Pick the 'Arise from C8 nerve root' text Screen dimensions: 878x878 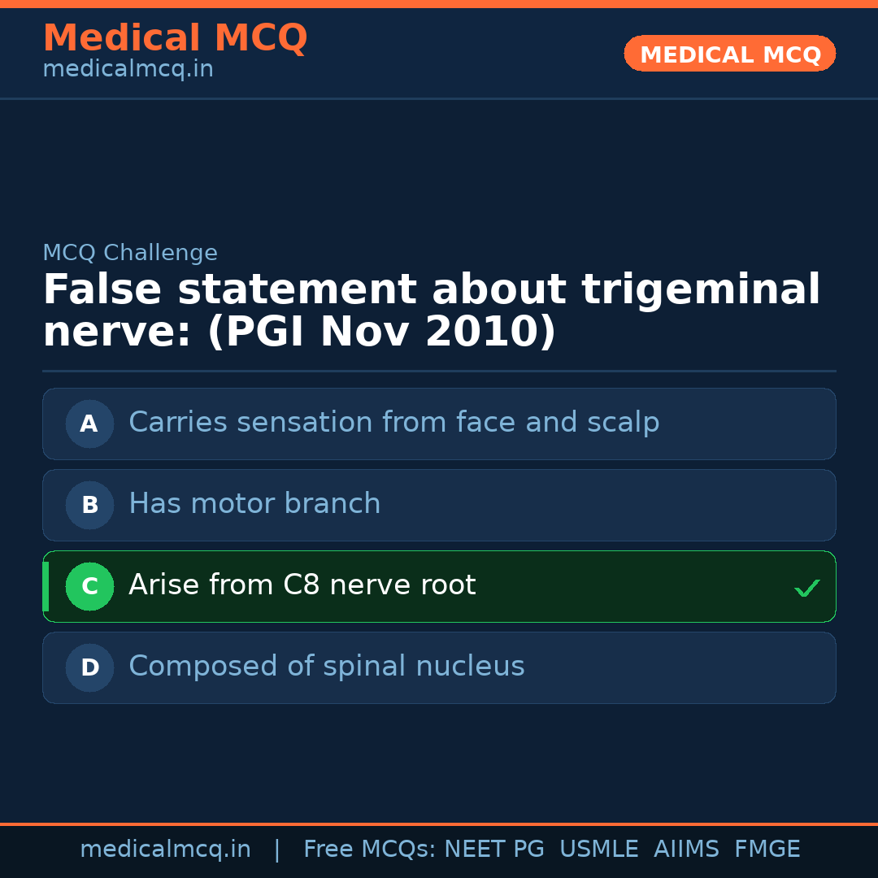point(302,585)
